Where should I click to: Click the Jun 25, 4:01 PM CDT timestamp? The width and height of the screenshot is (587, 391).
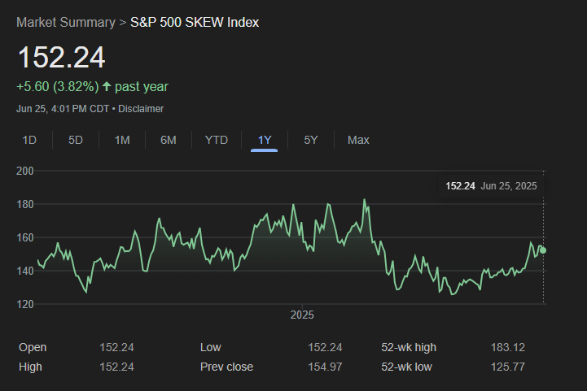(x=63, y=109)
